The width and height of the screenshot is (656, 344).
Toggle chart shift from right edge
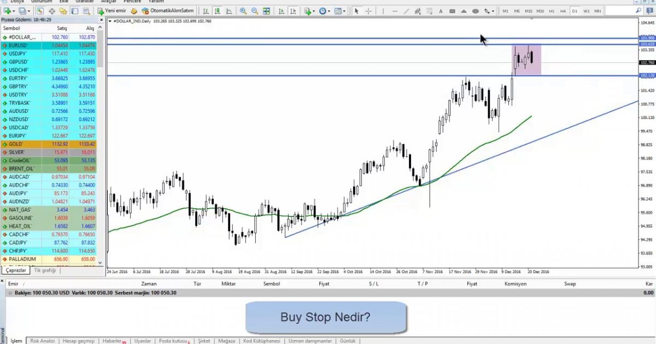(294, 11)
